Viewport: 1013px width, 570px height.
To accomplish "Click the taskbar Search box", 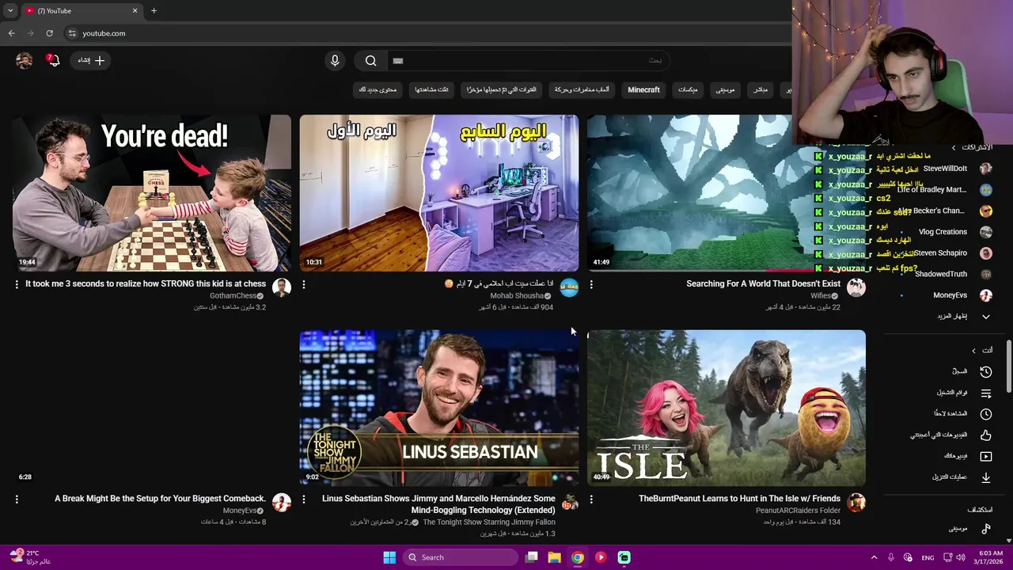I will coord(461,557).
